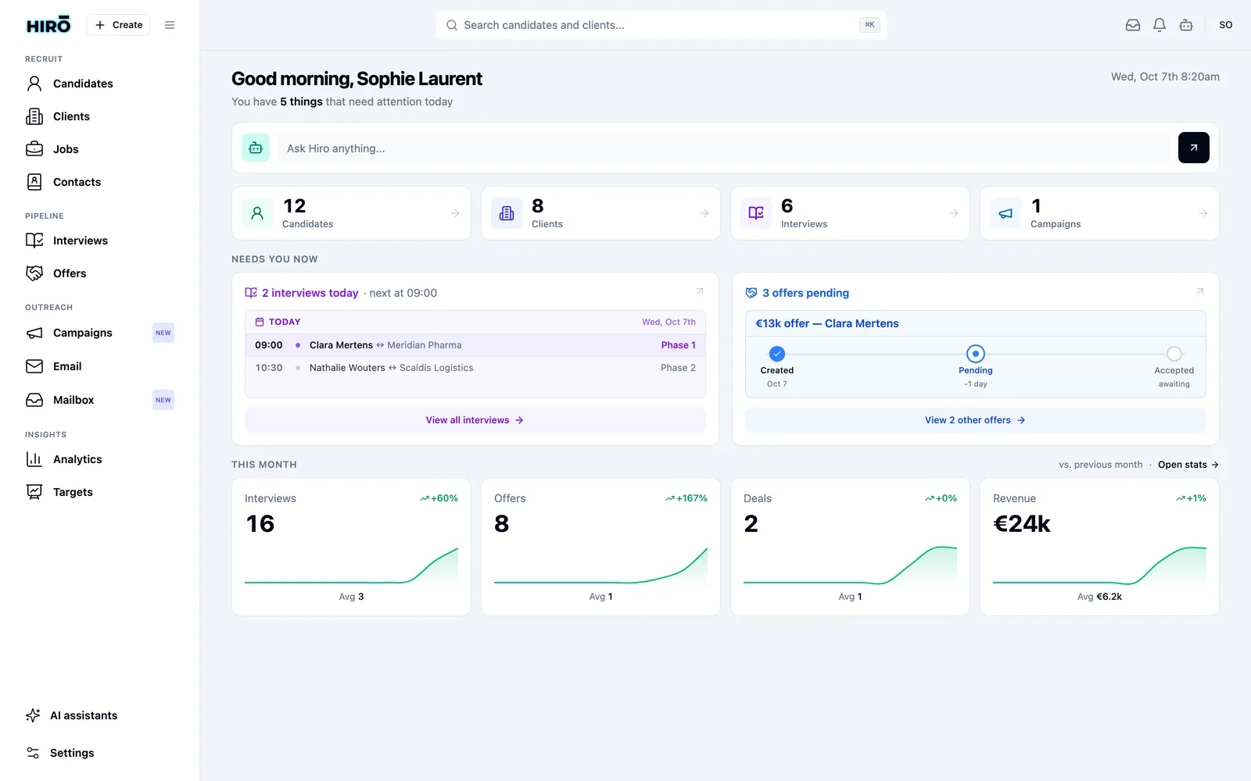The height and width of the screenshot is (781, 1251).
Task: Select the Pending step marker
Action: click(x=976, y=353)
